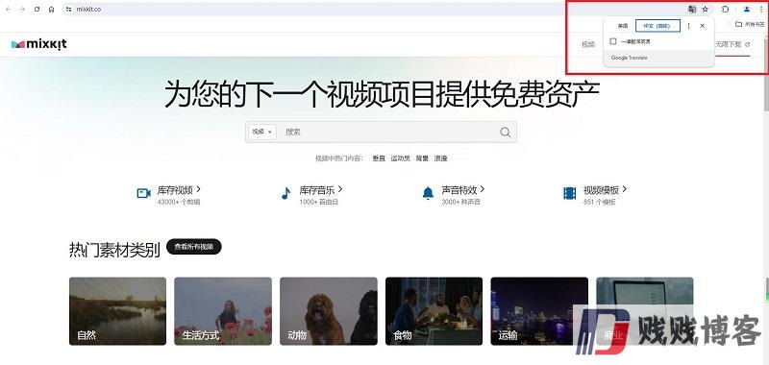Image resolution: width=769 pixels, height=365 pixels.
Task: Tick the always-translate checkbox in translate popup
Action: [x=613, y=41]
